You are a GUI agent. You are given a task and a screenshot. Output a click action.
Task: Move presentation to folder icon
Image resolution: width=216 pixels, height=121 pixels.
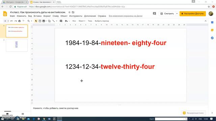tap(73, 12)
